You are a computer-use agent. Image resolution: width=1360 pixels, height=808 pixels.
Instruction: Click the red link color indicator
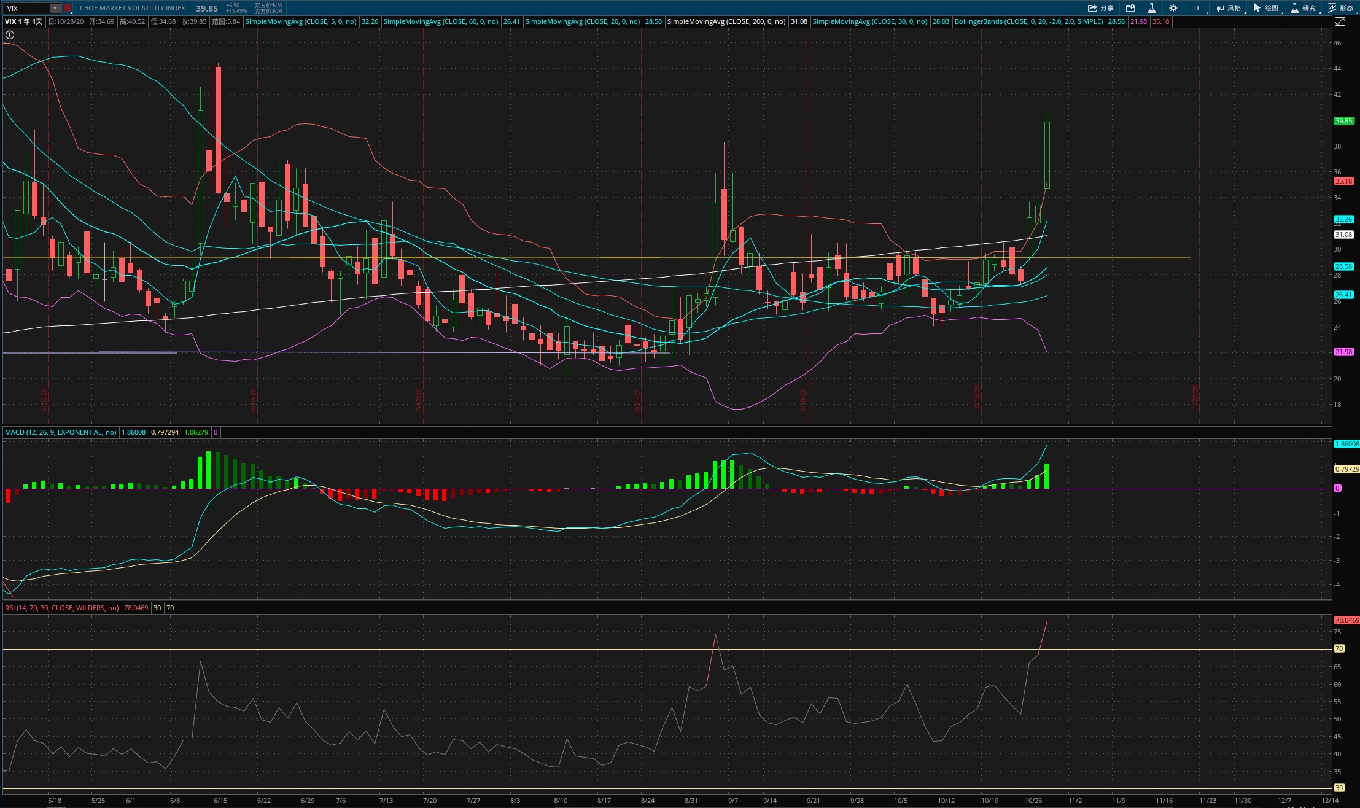68,9
